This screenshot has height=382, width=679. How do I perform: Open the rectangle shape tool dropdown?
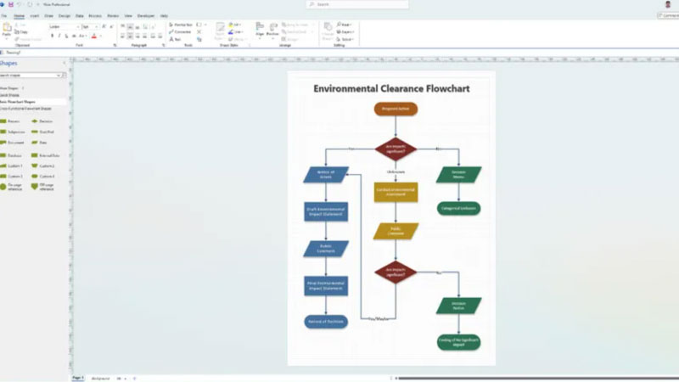pyautogui.click(x=205, y=25)
